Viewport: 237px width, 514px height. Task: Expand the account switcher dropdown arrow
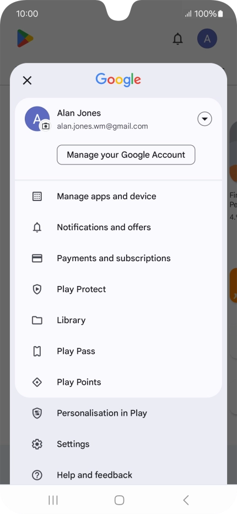[204, 119]
